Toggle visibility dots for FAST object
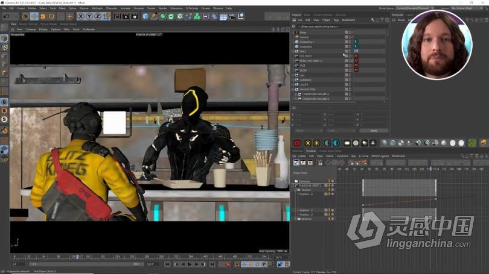The image size is (489, 274). pos(350,66)
